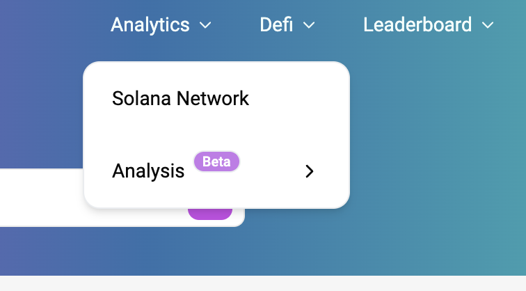Image resolution: width=526 pixels, height=291 pixels.
Task: Select Solana Network from the dropdown
Action: click(x=180, y=98)
